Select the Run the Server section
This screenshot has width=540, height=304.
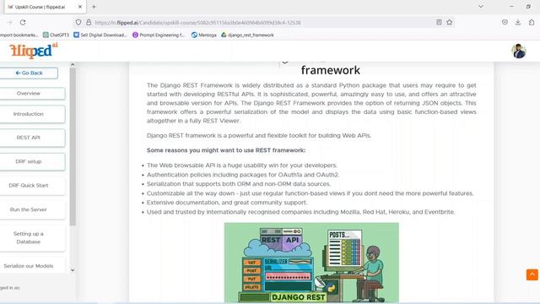[x=32, y=209]
